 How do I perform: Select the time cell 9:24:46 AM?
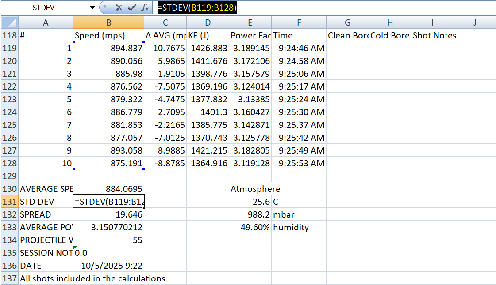pyautogui.click(x=300, y=48)
